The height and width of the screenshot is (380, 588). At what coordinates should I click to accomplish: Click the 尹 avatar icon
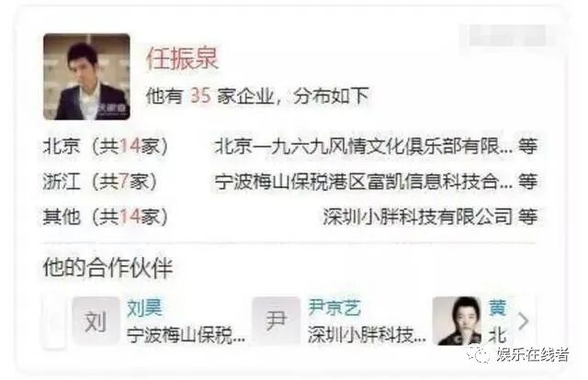[276, 320]
